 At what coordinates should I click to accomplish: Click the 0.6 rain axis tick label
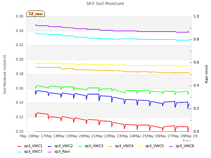point(196,62)
